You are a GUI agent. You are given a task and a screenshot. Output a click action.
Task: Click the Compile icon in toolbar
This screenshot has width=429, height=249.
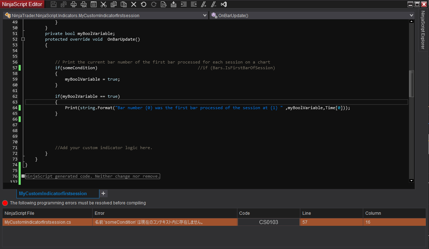tap(173, 4)
